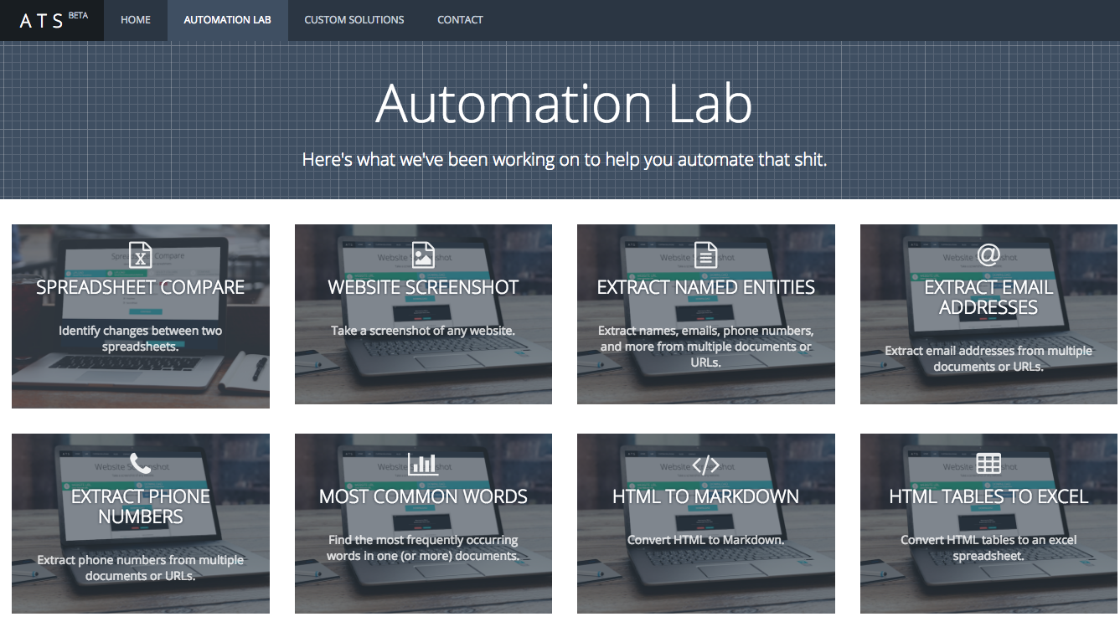Click the Extract Named Entities document icon

706,254
